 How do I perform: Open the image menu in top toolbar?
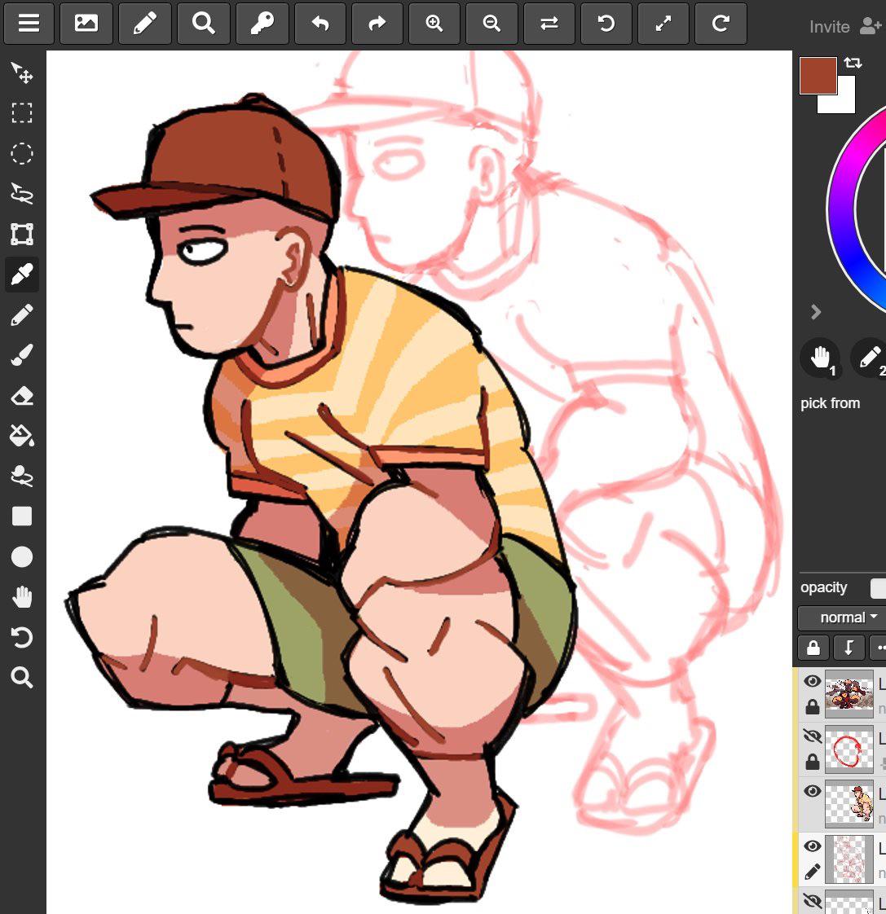[x=86, y=24]
